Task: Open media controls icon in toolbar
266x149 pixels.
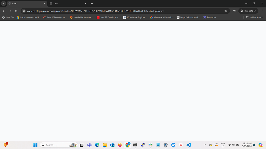Action: 235,11
